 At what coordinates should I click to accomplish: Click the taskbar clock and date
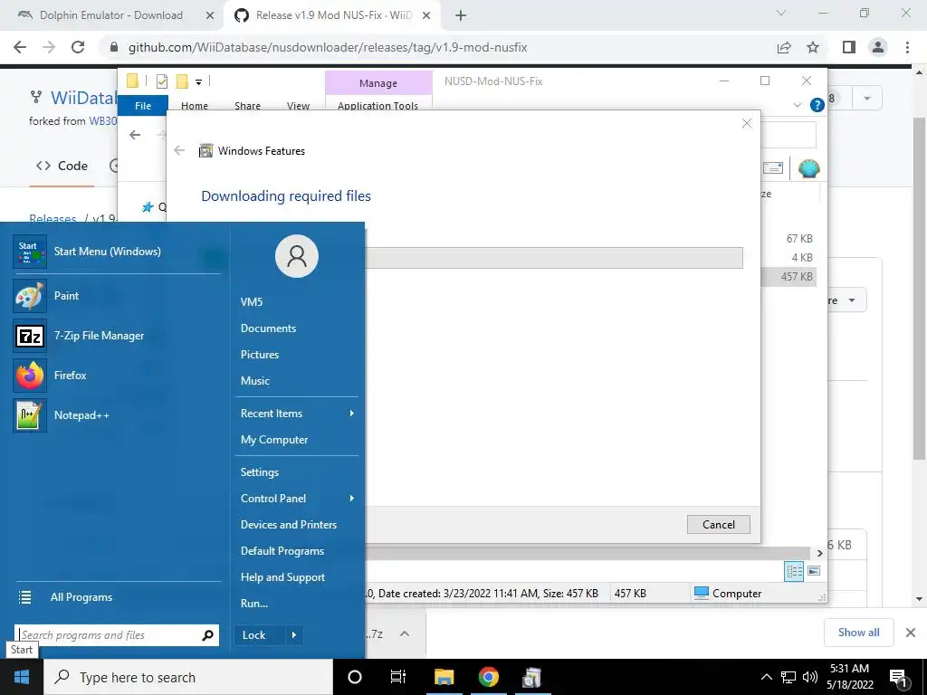pyautogui.click(x=849, y=677)
